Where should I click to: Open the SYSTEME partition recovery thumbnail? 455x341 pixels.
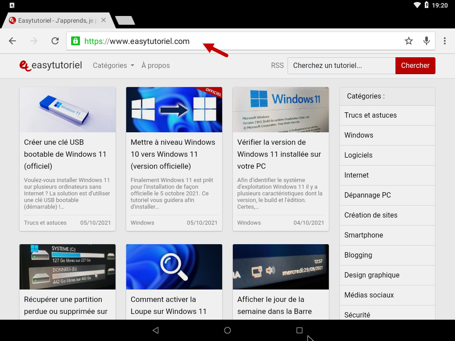(x=68, y=267)
